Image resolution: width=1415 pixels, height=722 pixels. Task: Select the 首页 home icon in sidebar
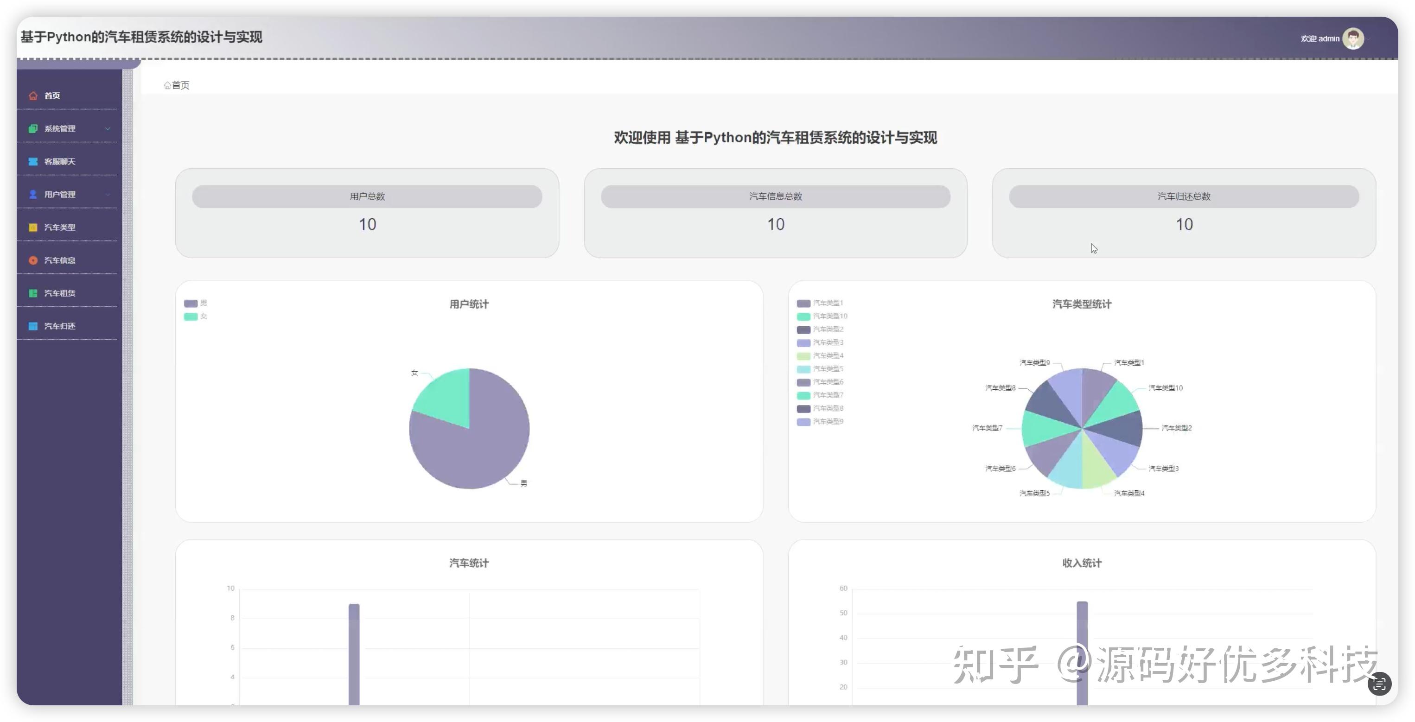[33, 95]
